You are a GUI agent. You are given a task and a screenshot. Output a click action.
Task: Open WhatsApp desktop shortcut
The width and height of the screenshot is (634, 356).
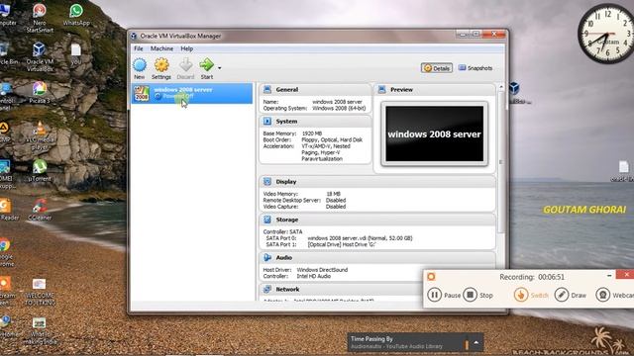(76, 14)
